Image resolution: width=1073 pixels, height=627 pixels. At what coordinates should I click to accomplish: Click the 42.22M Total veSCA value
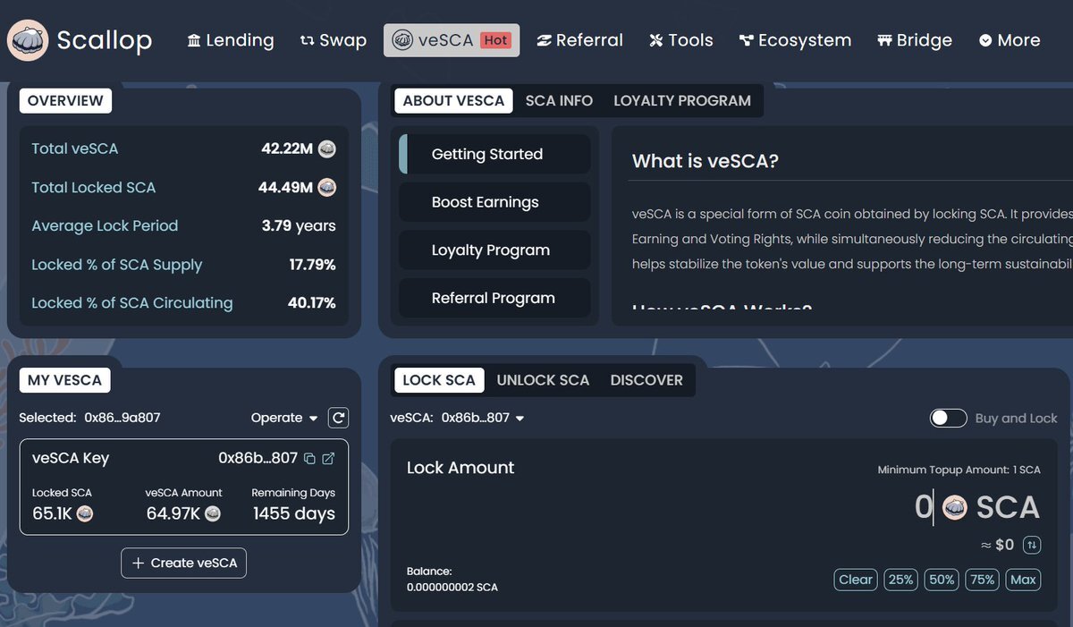(287, 148)
